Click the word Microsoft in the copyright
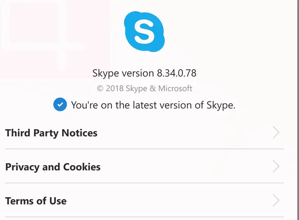 click(175, 89)
